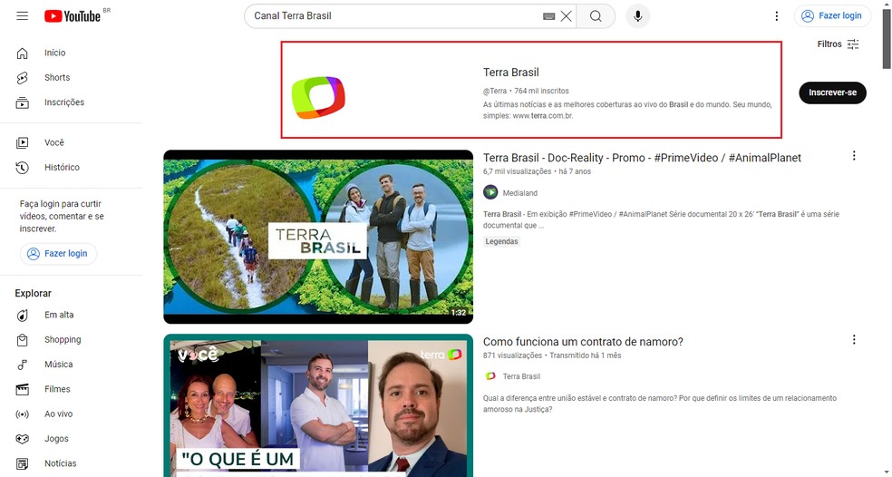Click the Legendas badge
Screen dimensions: 892x477
[x=502, y=241]
